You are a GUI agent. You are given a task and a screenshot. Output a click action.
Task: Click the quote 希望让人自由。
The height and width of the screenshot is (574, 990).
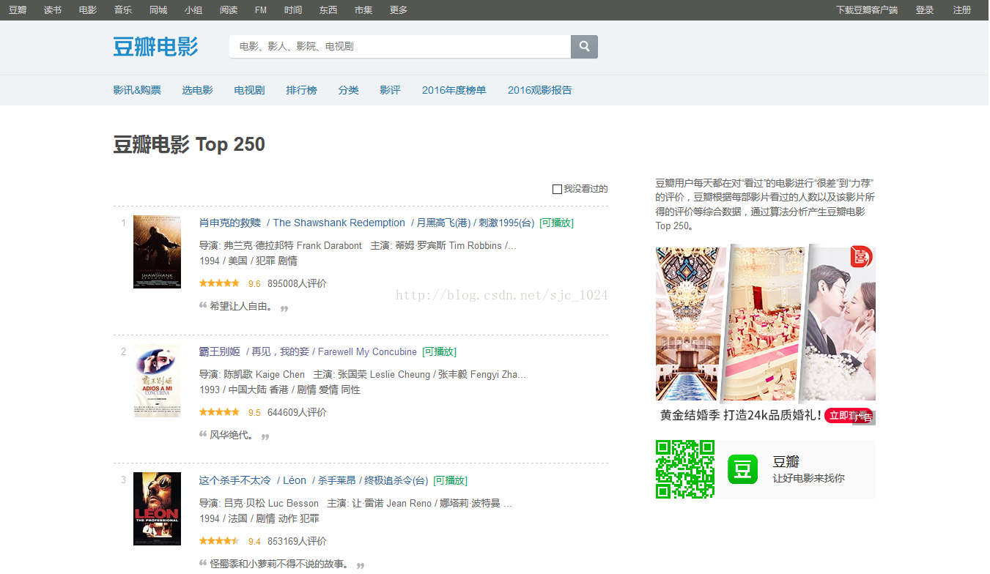(241, 306)
